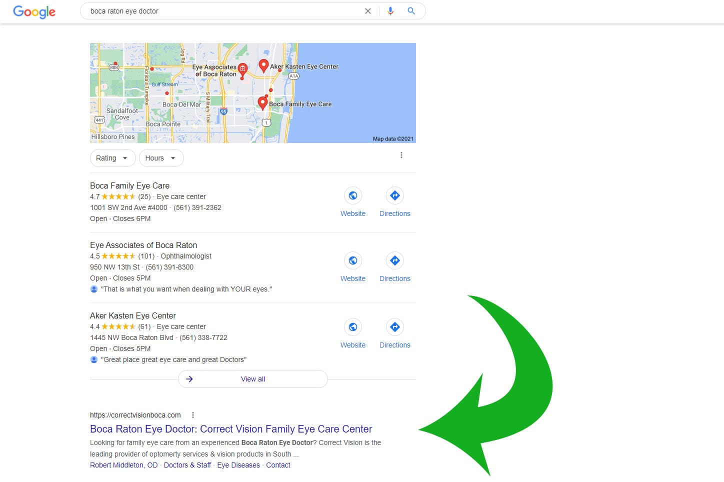The height and width of the screenshot is (482, 724).
Task: Open the Eye Diseases sitelink
Action: (x=238, y=465)
